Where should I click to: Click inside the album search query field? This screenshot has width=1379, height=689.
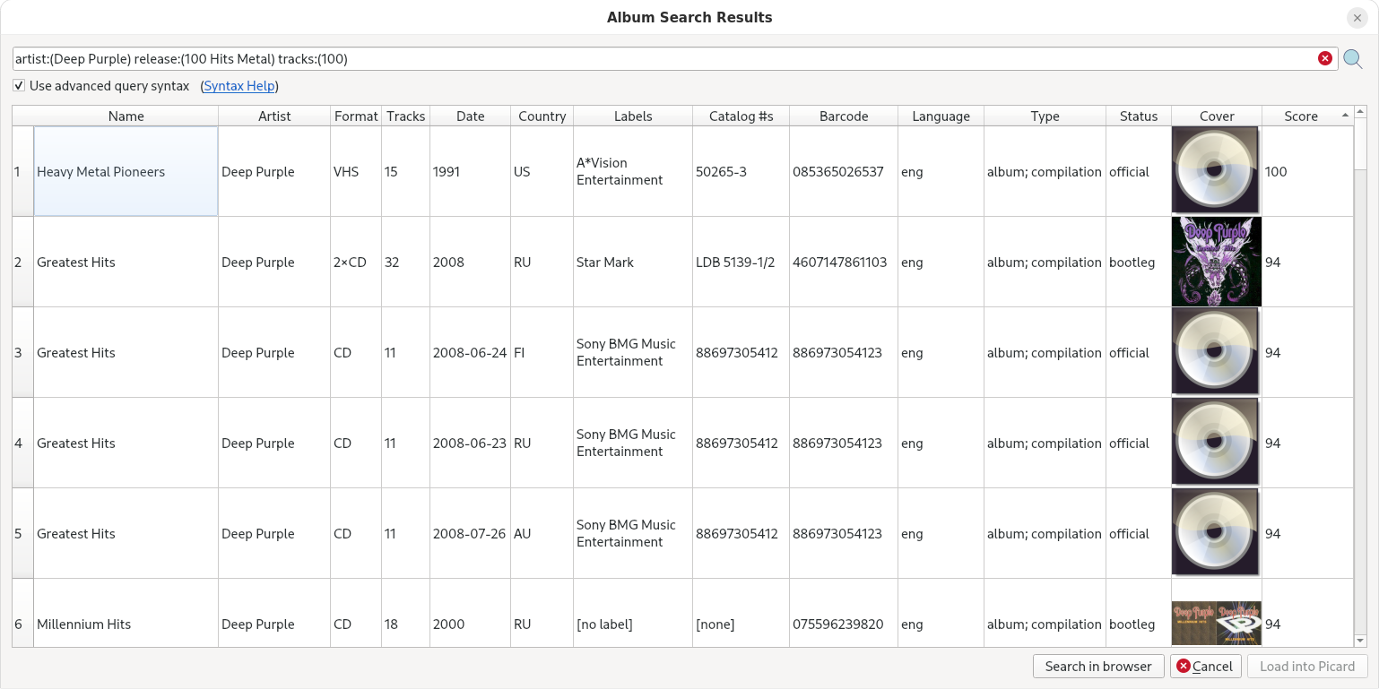(x=663, y=58)
